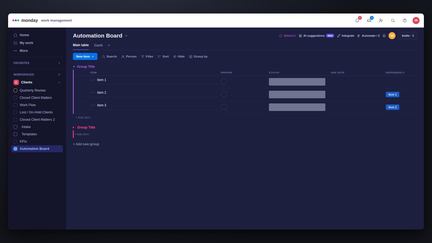The image size is (432, 243).
Task: Go to Home in the sidebar
Action: coord(37,35)
